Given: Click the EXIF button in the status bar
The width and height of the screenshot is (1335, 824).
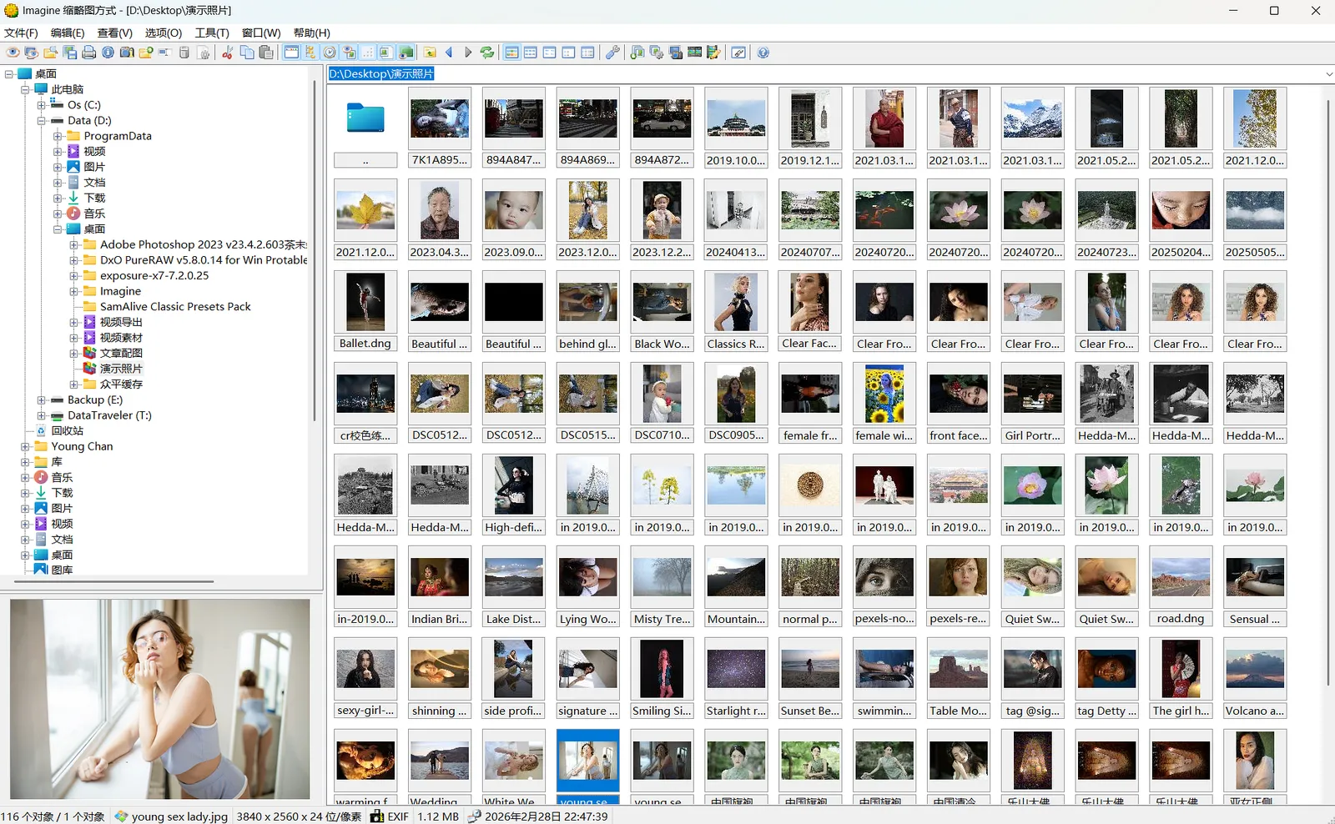Looking at the screenshot, I should tap(390, 816).
